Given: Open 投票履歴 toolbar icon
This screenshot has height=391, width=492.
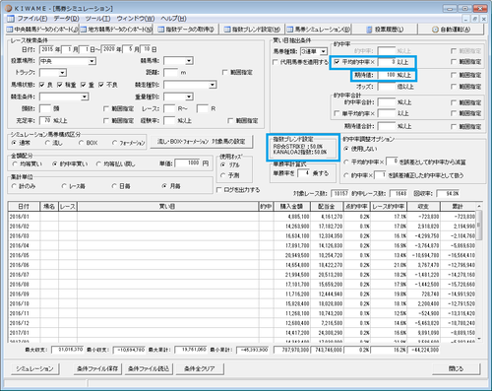Looking at the screenshot, I should (369, 30).
